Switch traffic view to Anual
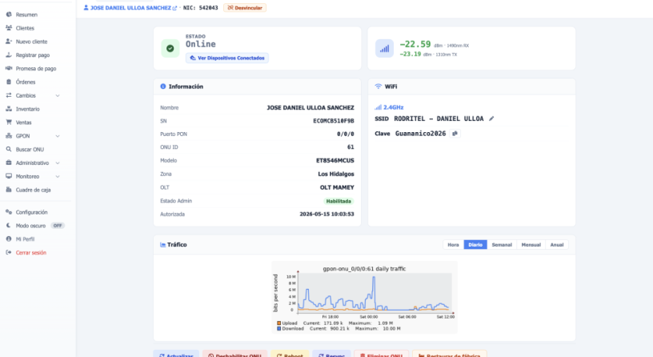Viewport: 653px width, 357px height. coord(557,245)
